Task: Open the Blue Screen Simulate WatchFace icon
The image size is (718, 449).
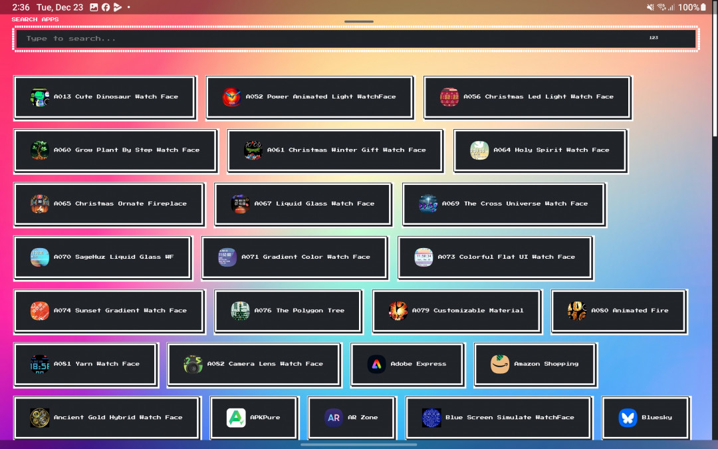Action: pyautogui.click(x=431, y=418)
